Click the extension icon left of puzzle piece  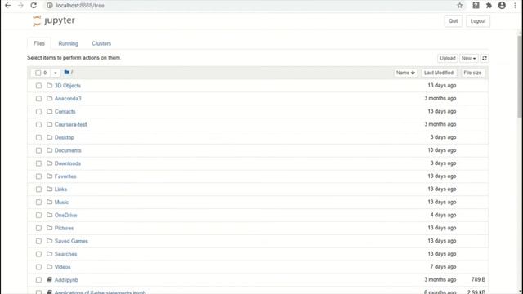pyautogui.click(x=476, y=6)
